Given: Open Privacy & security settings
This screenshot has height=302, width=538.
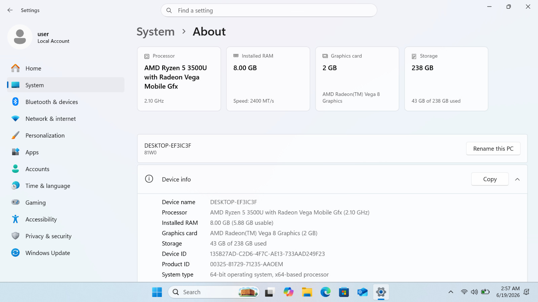Looking at the screenshot, I should tap(66, 236).
